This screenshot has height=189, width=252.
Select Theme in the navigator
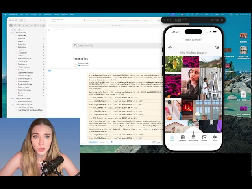point(20,96)
